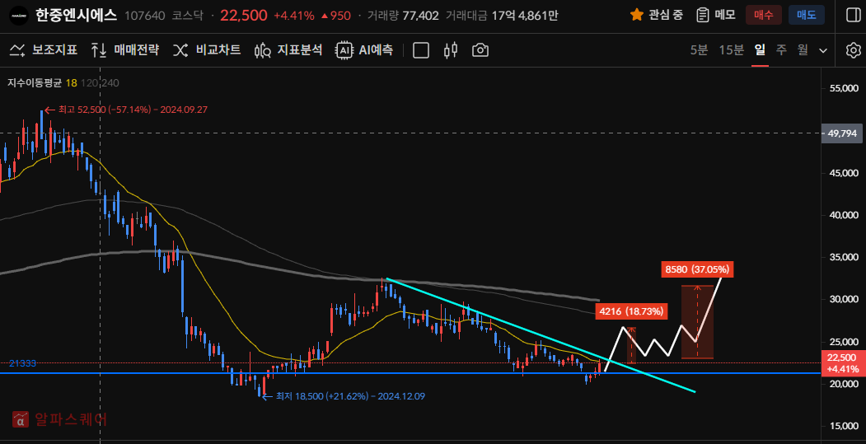This screenshot has height=444, width=866.
Task: Expand the timeframe dropdown chevron
Action: [822, 50]
